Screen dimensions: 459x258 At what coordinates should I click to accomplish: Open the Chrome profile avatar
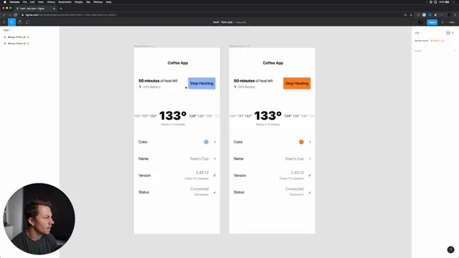point(450,15)
